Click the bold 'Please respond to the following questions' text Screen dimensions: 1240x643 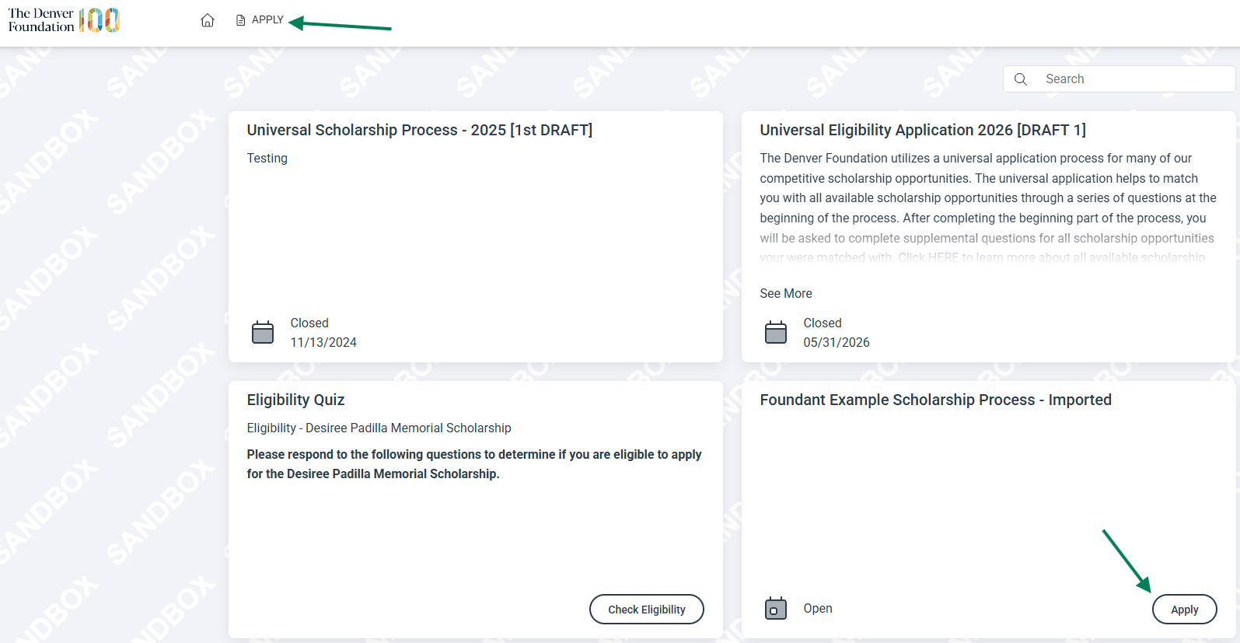[474, 464]
